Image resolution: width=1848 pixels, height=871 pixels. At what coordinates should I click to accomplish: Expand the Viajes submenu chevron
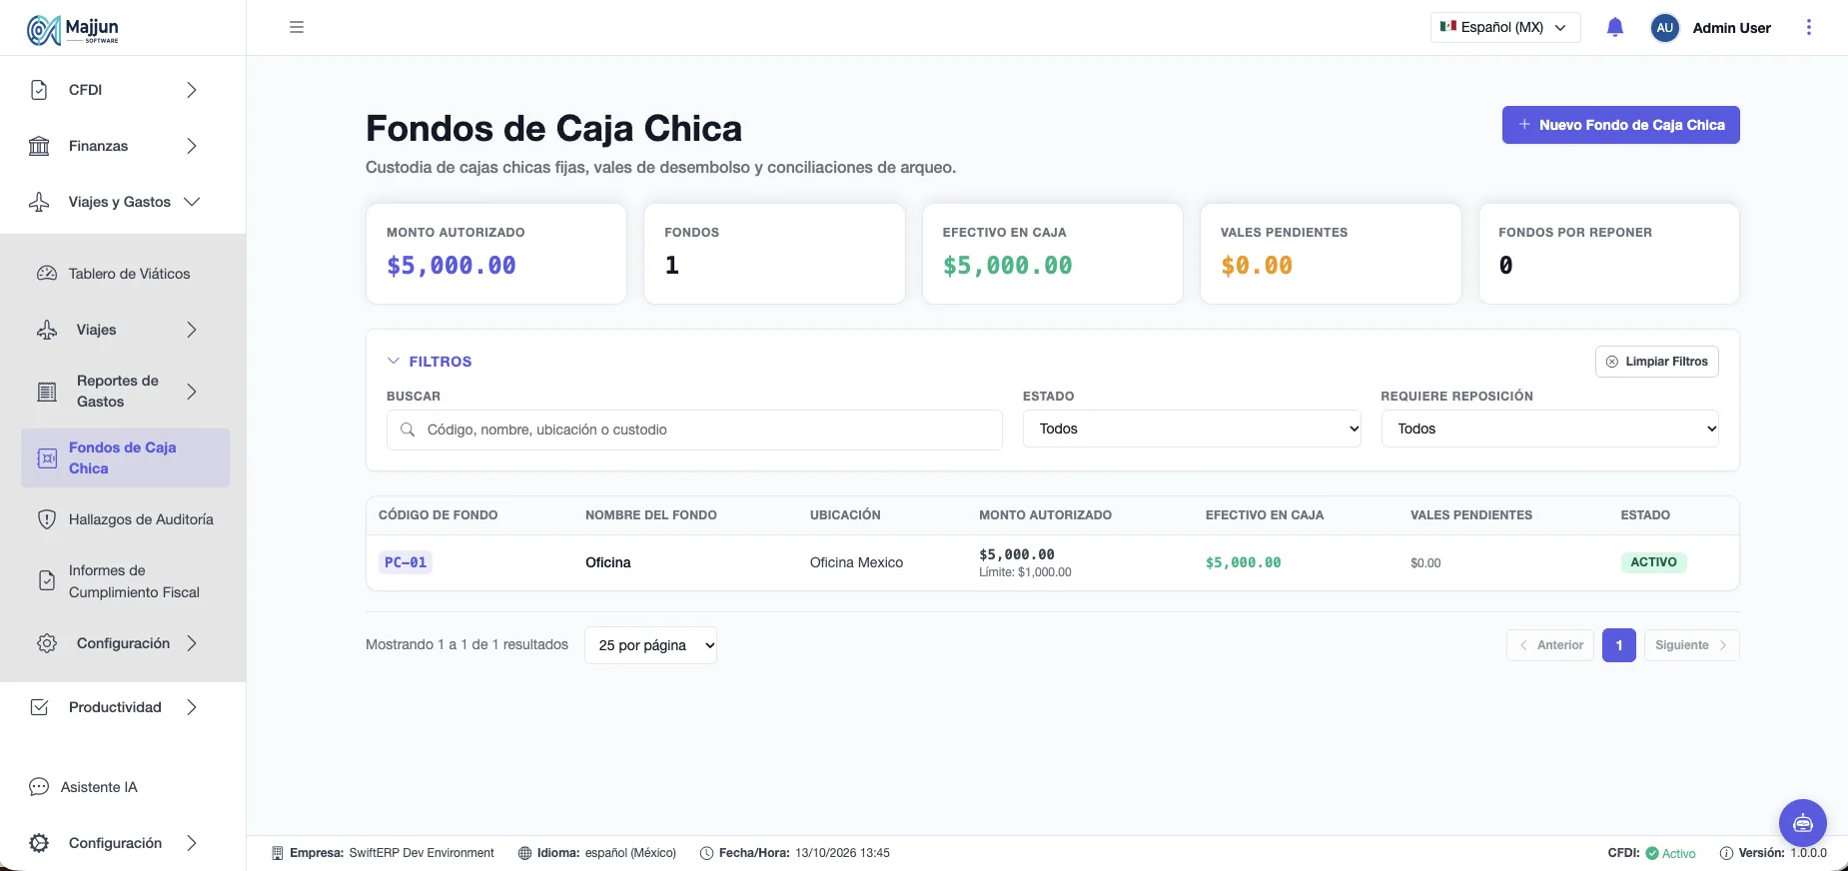pyautogui.click(x=192, y=330)
